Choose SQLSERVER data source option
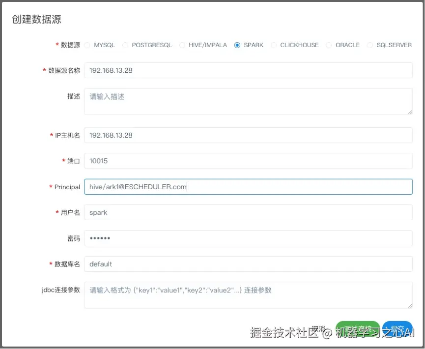This screenshot has height=349, width=425. [369, 45]
